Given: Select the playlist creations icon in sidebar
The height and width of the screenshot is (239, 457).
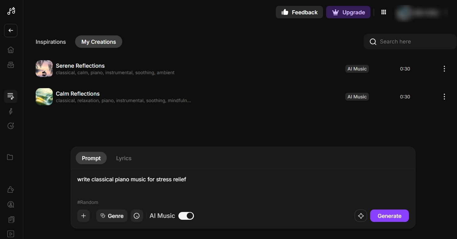Looking at the screenshot, I should coord(11,96).
